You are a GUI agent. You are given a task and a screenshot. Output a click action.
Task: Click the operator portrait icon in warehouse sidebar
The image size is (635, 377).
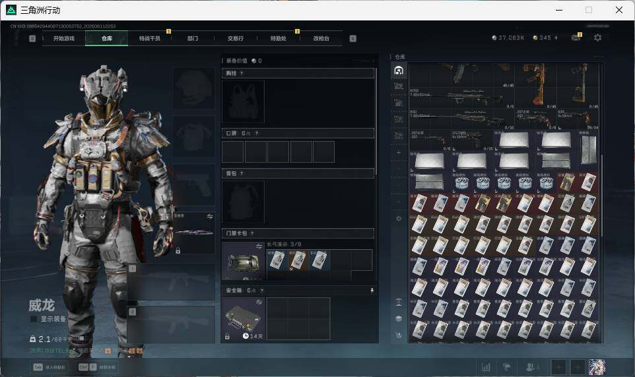tap(399, 302)
